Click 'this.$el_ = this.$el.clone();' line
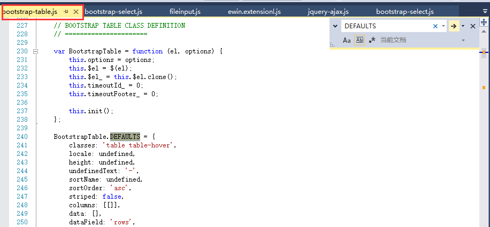490x227 pixels. (x=123, y=77)
